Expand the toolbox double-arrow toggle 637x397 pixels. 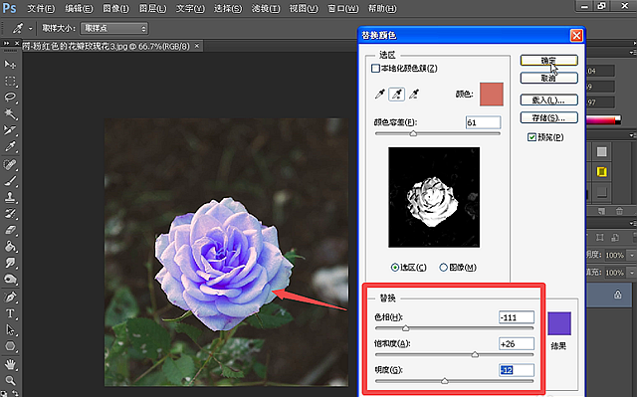(x=7, y=43)
